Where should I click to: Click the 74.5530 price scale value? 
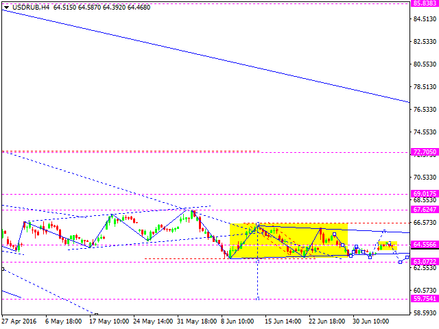tap(425, 132)
